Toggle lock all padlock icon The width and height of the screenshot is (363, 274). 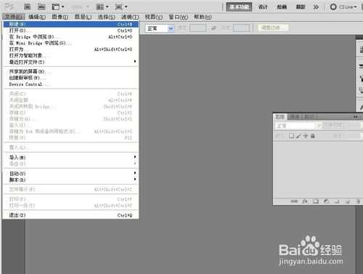[x=312, y=136]
